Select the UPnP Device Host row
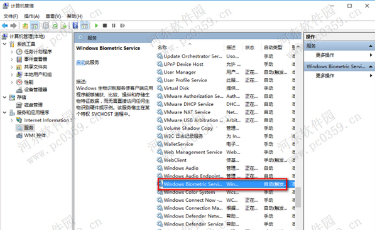This screenshot has width=375, height=230. 226,64
